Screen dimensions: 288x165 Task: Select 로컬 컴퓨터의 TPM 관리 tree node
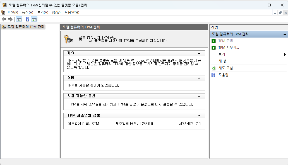click(x=23, y=27)
